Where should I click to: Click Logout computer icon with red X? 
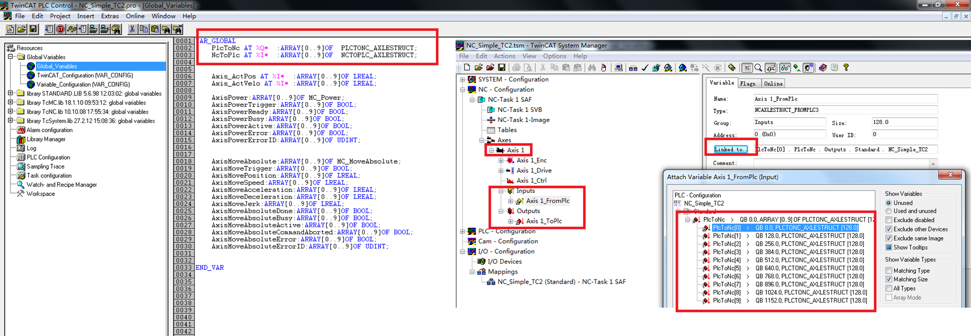coord(105,29)
